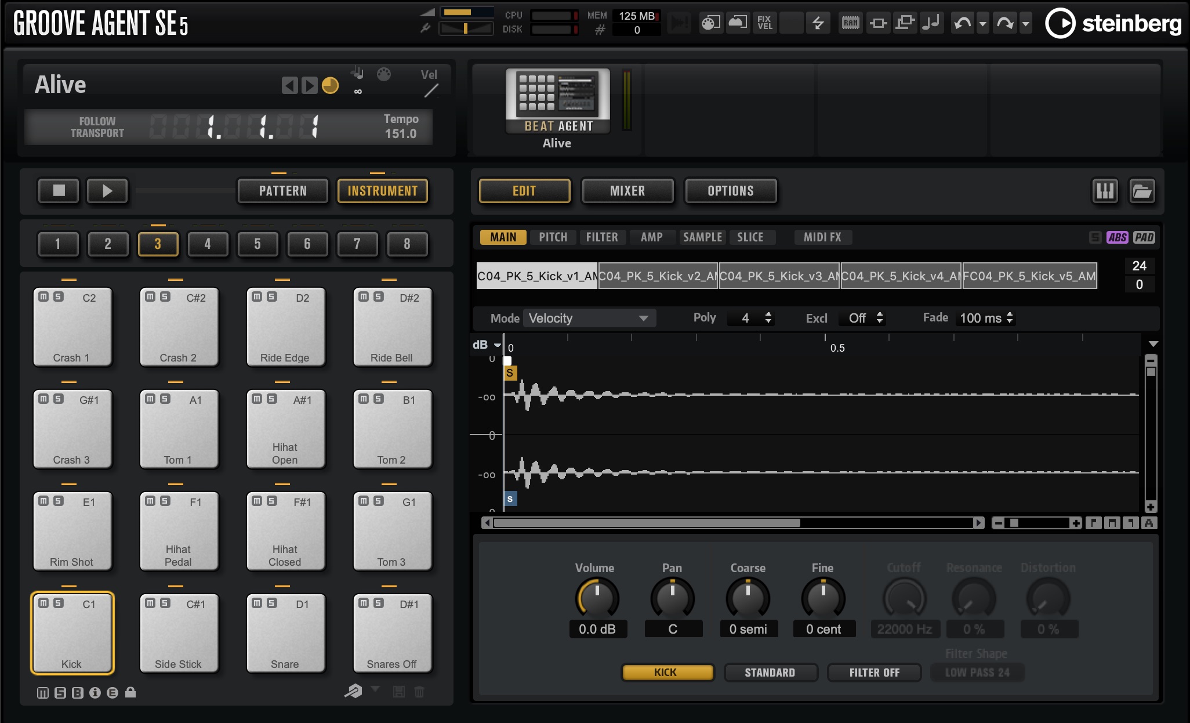The image size is (1190, 723).
Task: Mute the Snare pad D1
Action: [257, 603]
